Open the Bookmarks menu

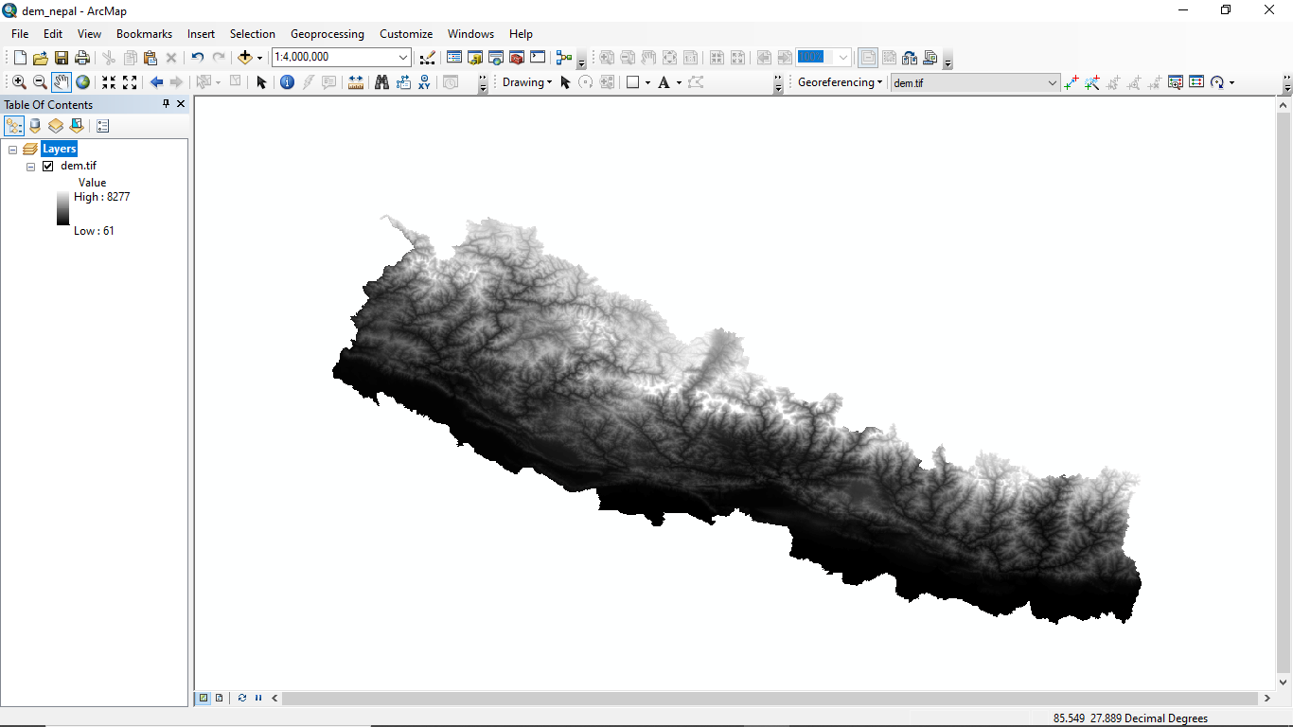coord(144,34)
